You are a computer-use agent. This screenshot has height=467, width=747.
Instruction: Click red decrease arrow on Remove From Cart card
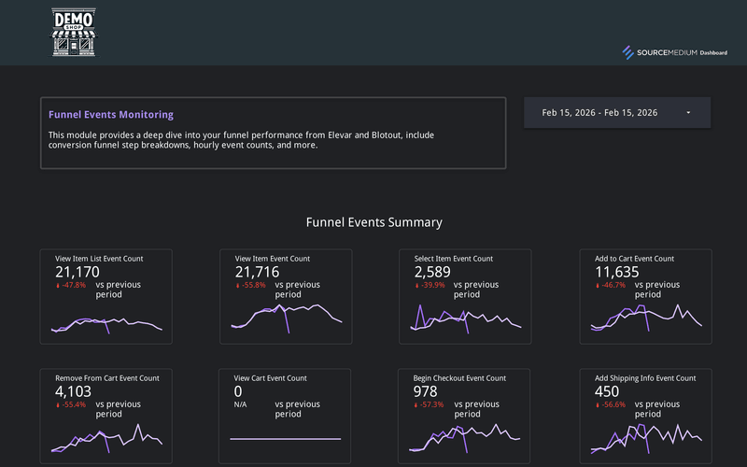tap(58, 405)
